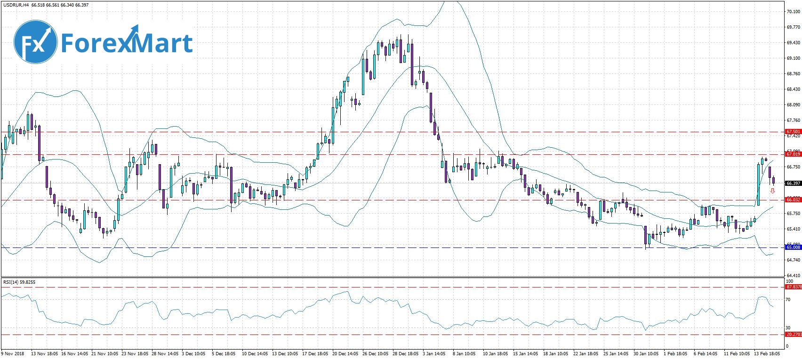Image resolution: width=802 pixels, height=359 pixels.
Task: Select the black 66.397 current price tag
Action: (x=793, y=183)
